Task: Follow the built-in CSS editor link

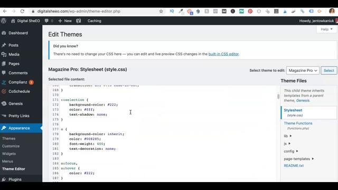Action: tap(223, 54)
